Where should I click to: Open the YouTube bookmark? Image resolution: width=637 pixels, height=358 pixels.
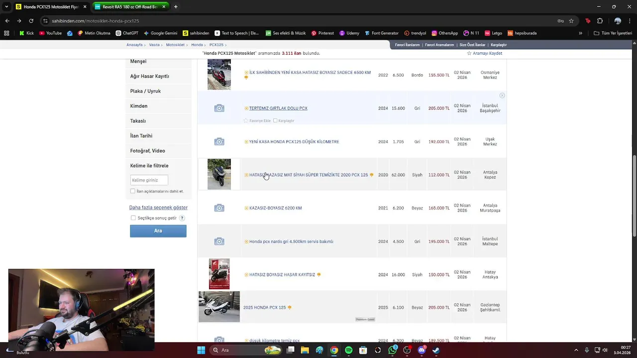pos(50,33)
